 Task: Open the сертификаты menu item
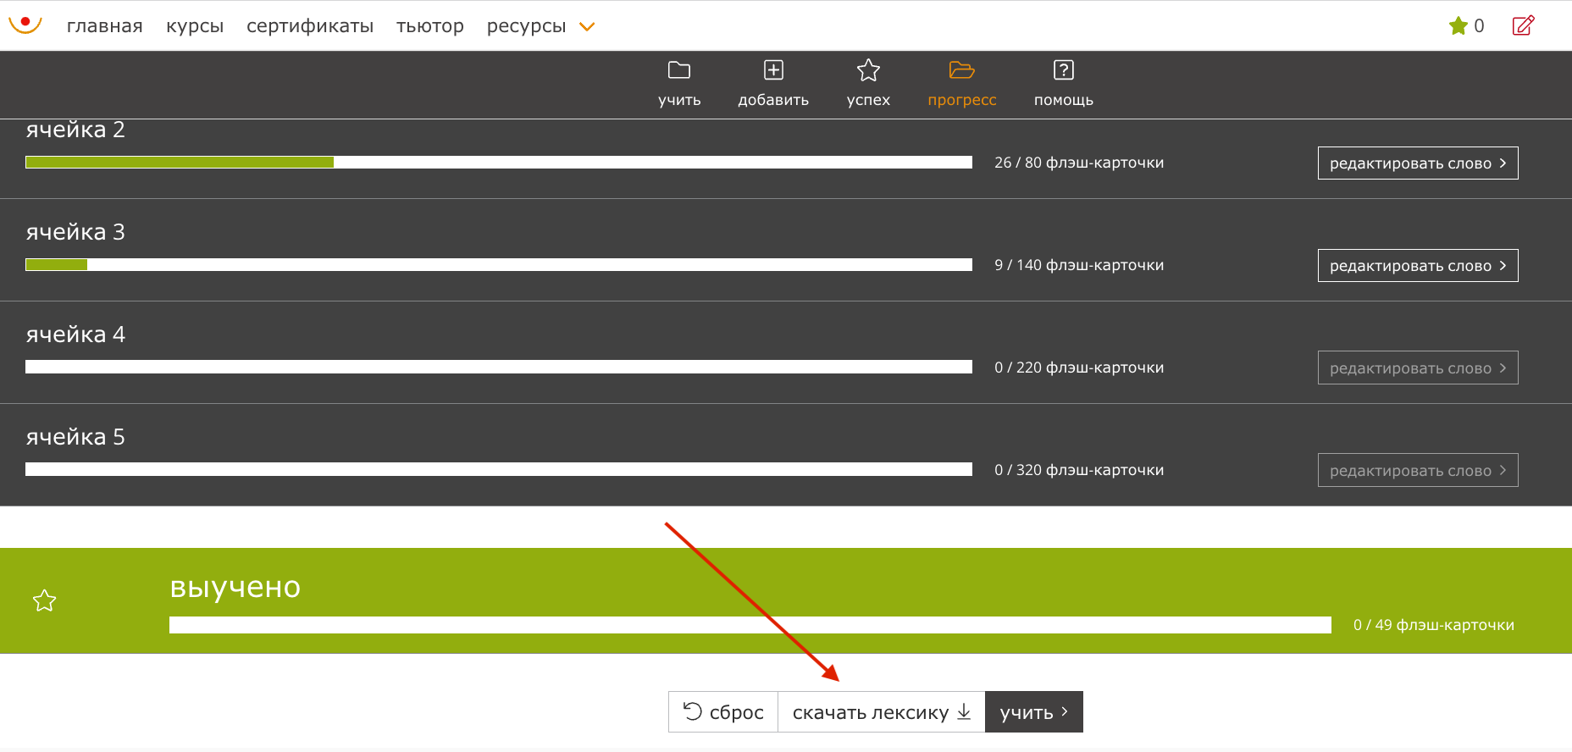click(310, 26)
